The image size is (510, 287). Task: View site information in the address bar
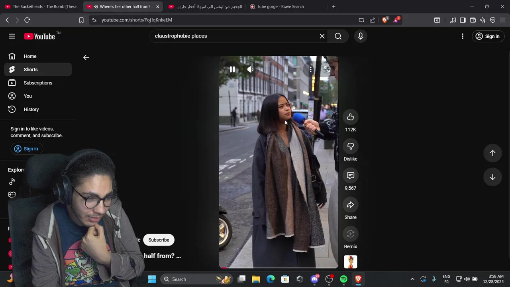(x=94, y=20)
